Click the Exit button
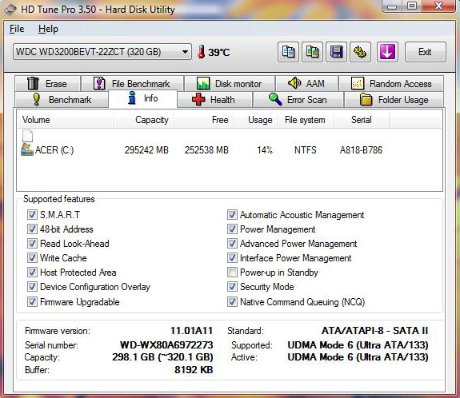The height and width of the screenshot is (398, 460). click(425, 52)
